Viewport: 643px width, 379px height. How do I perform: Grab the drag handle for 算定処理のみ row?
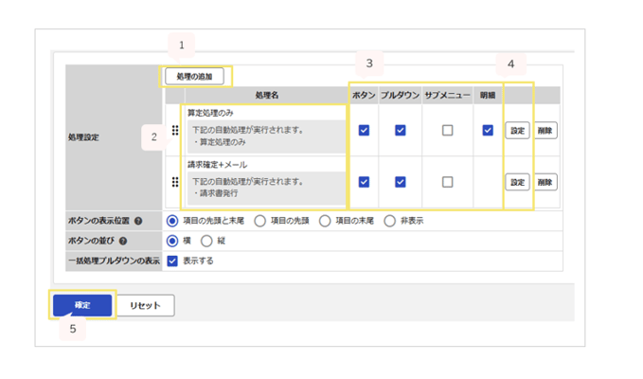click(175, 131)
